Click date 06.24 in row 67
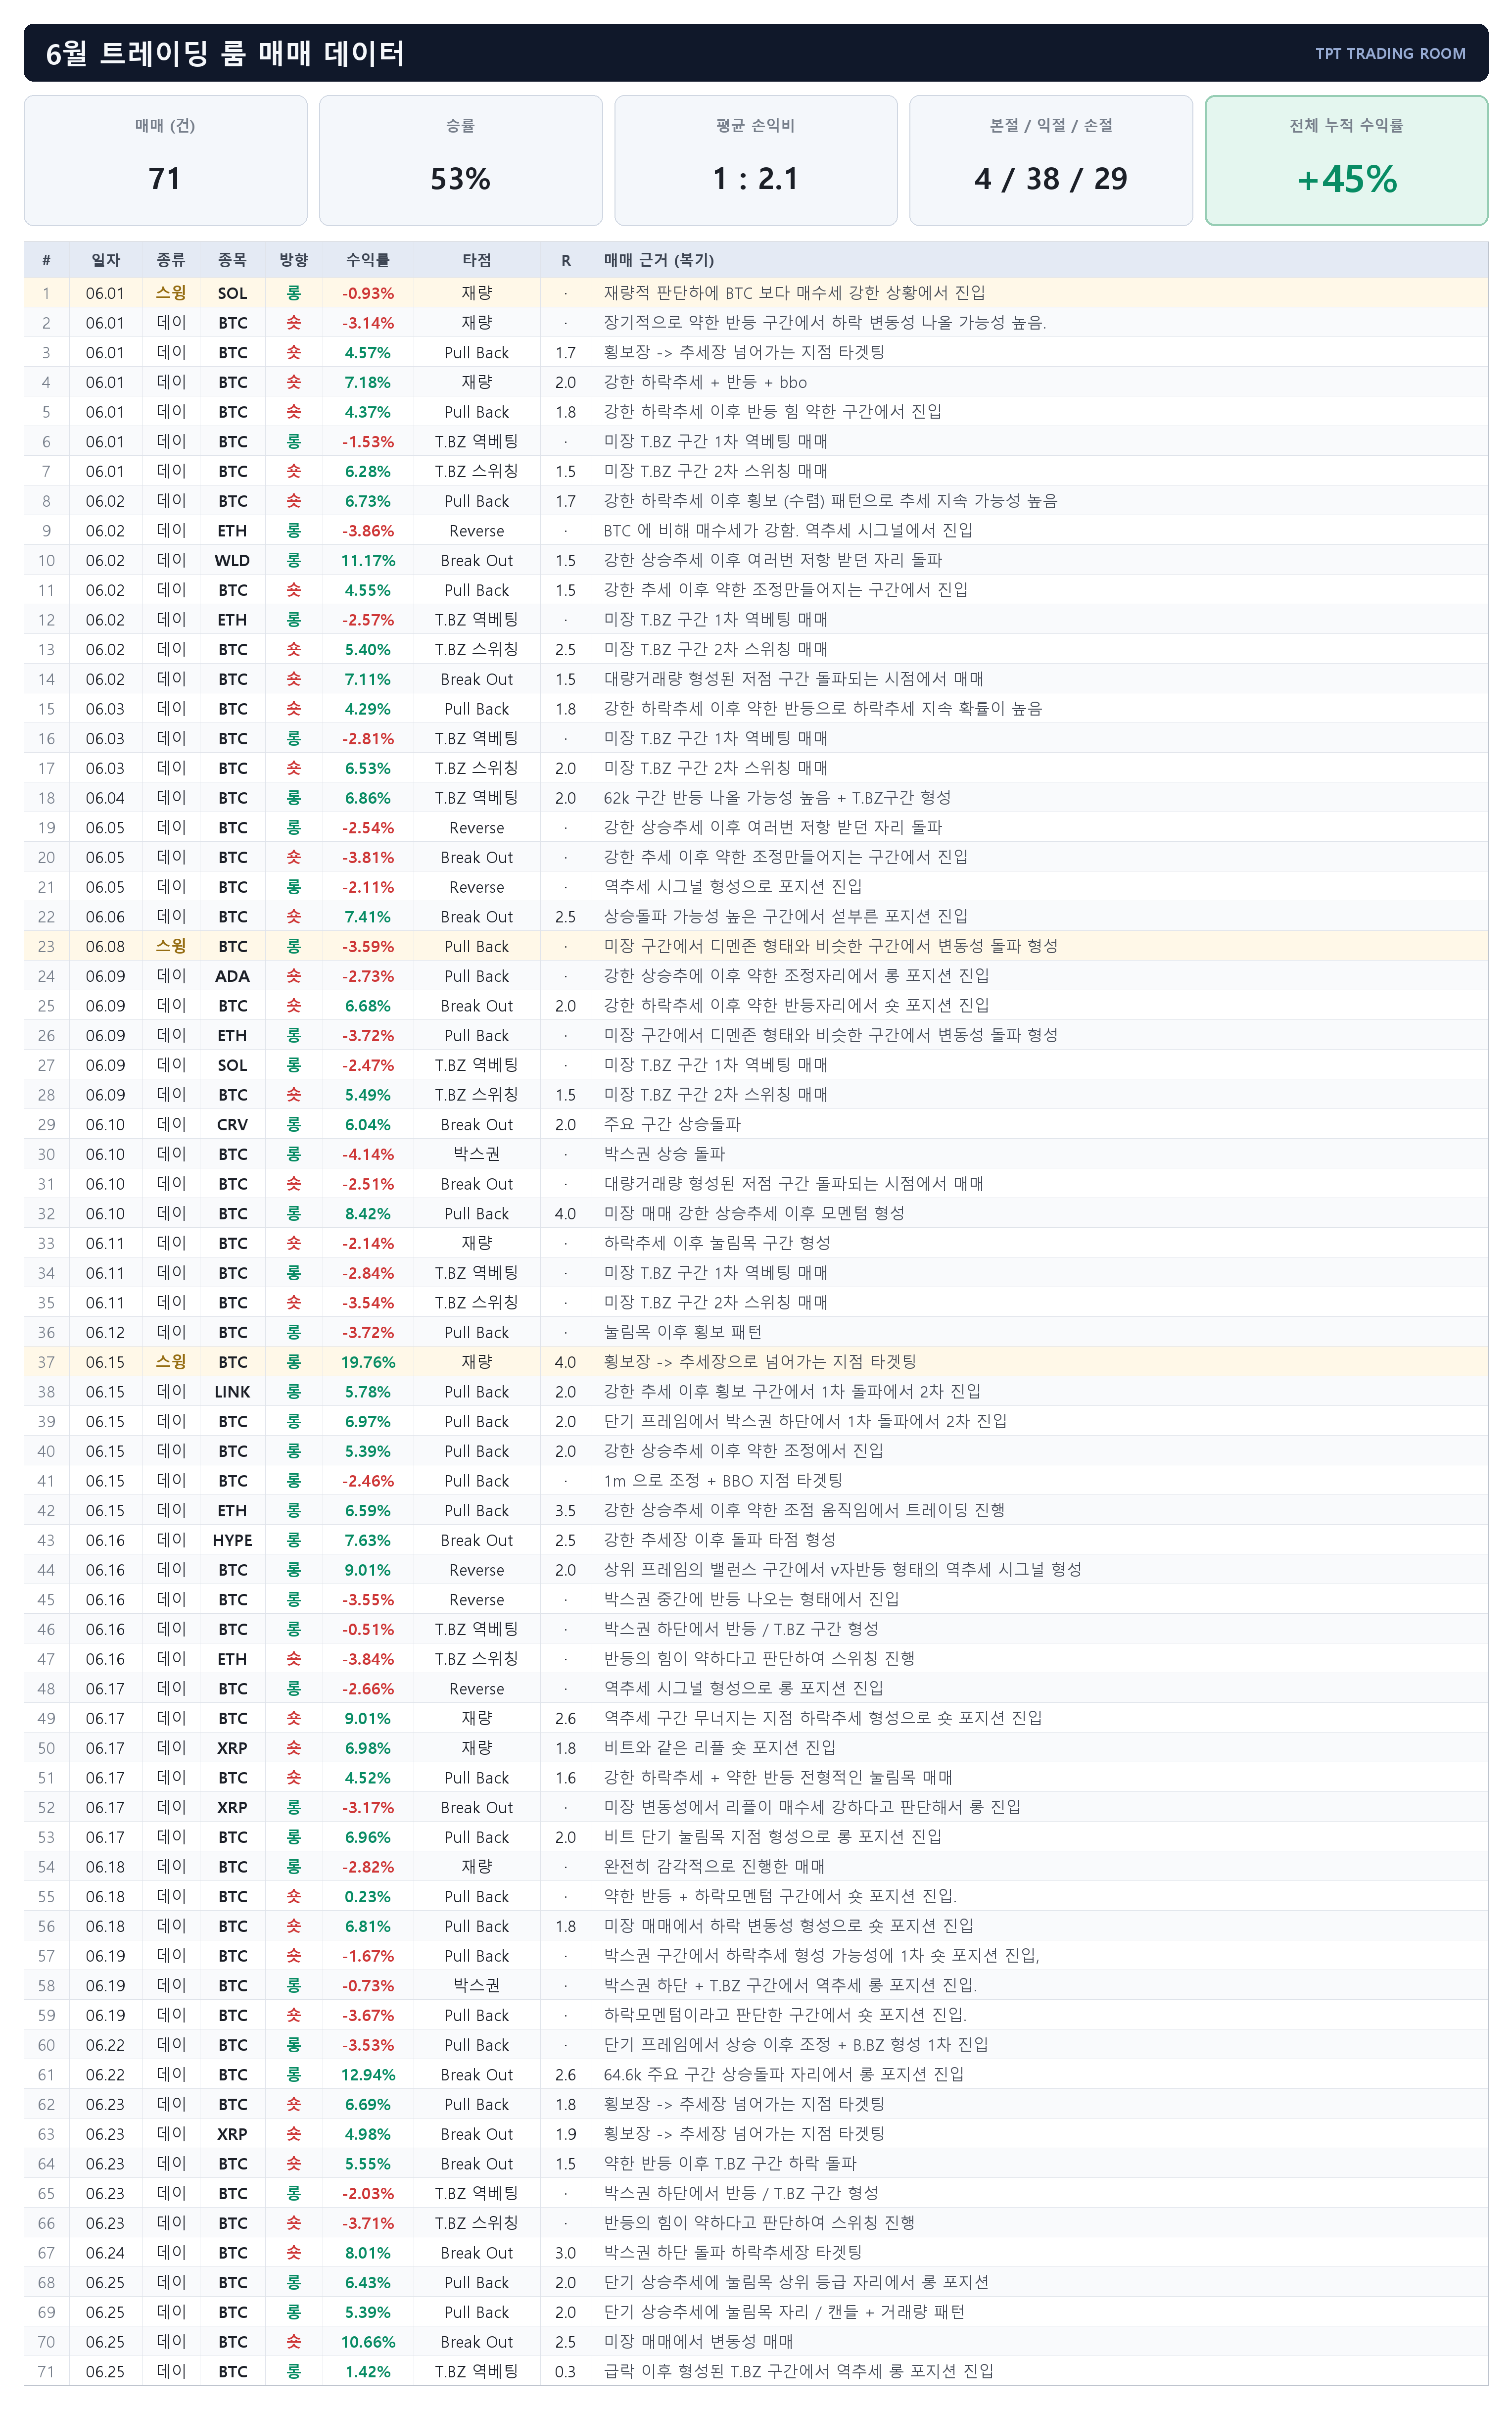The width and height of the screenshot is (1512, 2409). point(105,2253)
